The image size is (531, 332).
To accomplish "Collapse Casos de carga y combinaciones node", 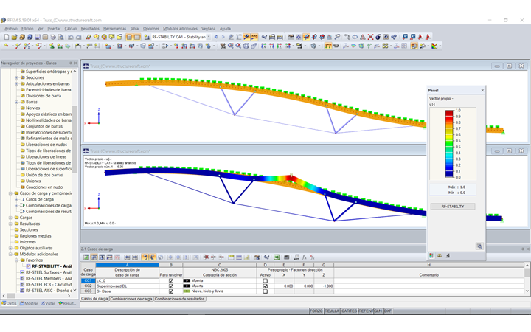I will click(x=10, y=193).
